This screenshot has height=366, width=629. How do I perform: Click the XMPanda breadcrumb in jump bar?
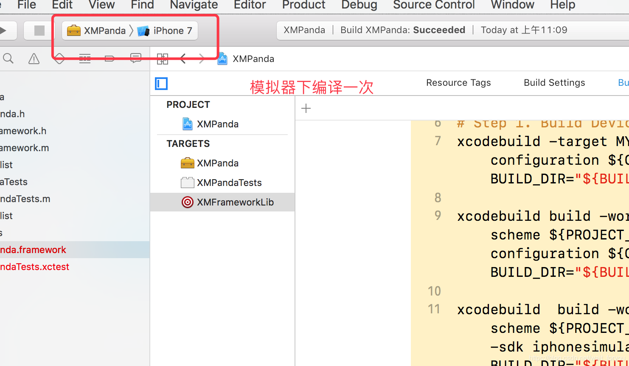[x=246, y=59]
